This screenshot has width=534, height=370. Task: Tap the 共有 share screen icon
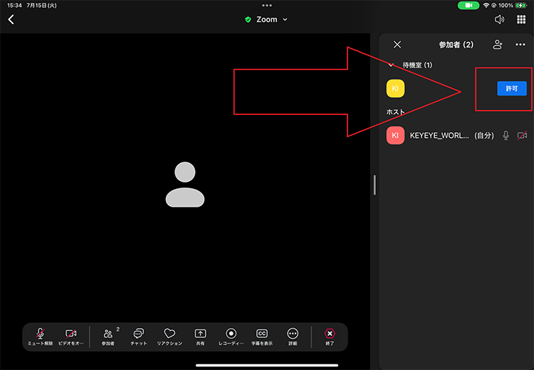[x=200, y=334]
